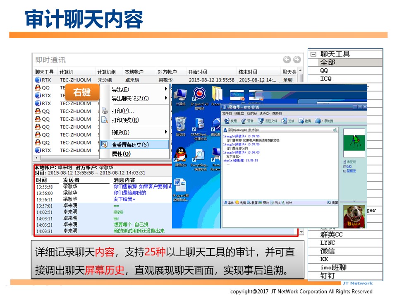Screen dimensions: 397x298
Task: Select the 打印(P)... printer icon entry
Action: coord(105,111)
